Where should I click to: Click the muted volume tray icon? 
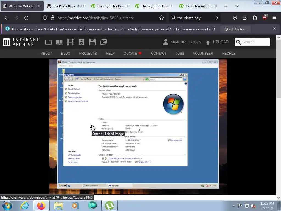(253, 206)
